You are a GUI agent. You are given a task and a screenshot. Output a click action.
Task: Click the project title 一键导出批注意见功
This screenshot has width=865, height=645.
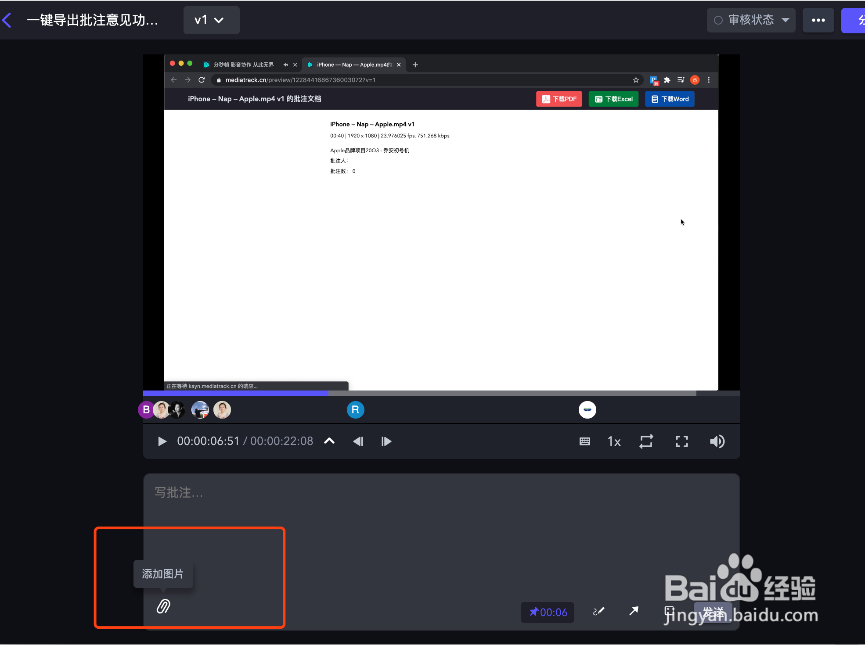pos(92,20)
